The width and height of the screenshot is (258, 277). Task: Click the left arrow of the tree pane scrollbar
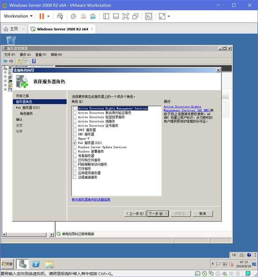point(5,235)
